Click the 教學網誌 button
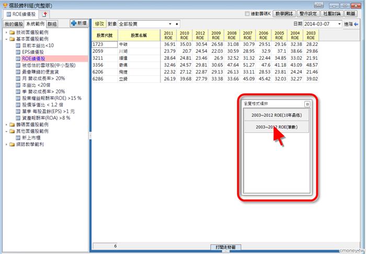Screen dimensions: 366x254 tap(287, 14)
